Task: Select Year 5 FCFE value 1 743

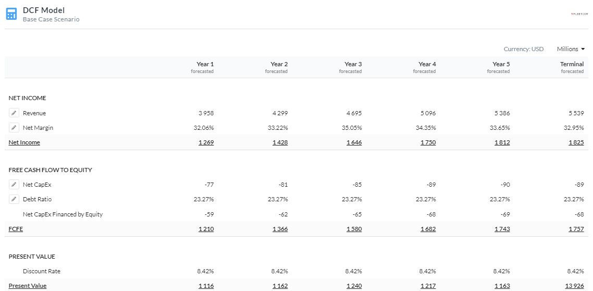Action: [502, 229]
